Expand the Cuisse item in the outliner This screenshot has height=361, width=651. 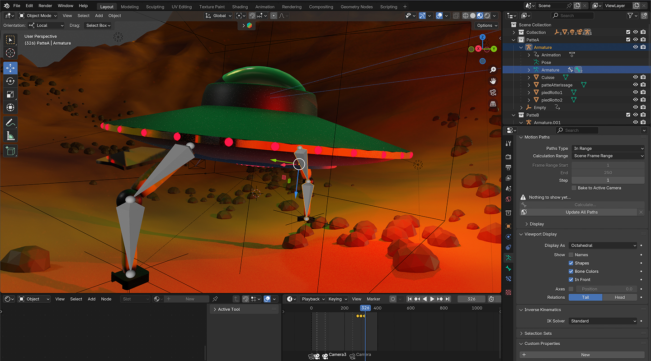coord(529,78)
